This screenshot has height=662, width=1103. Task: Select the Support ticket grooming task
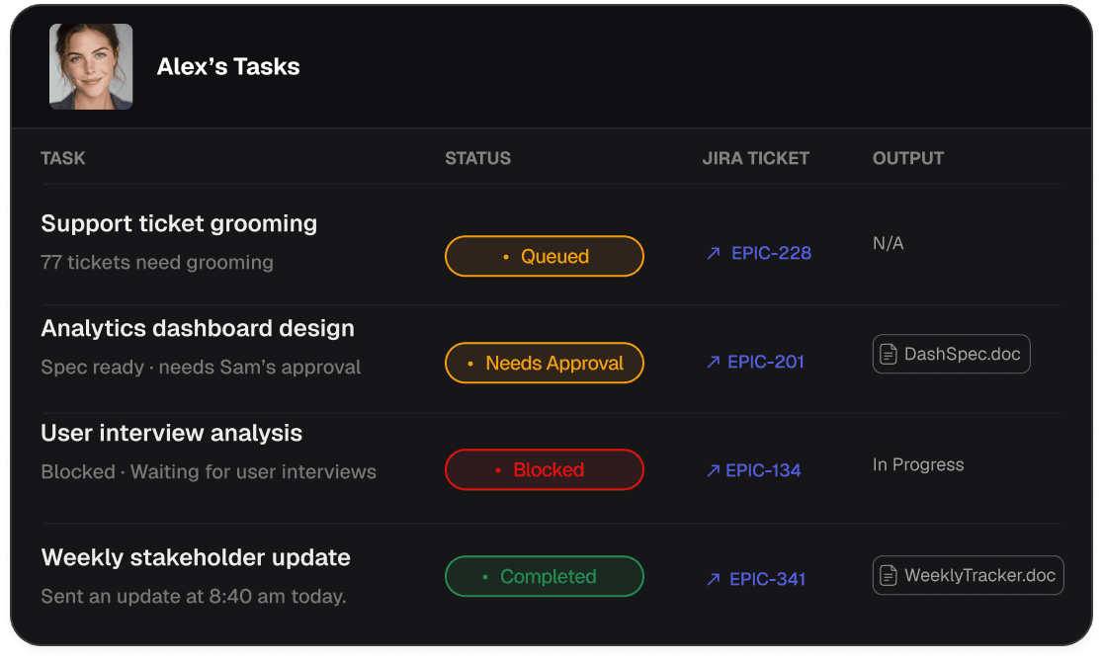(179, 224)
